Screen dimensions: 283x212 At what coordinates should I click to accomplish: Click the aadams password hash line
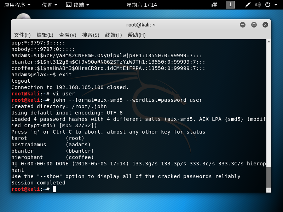[106, 55]
